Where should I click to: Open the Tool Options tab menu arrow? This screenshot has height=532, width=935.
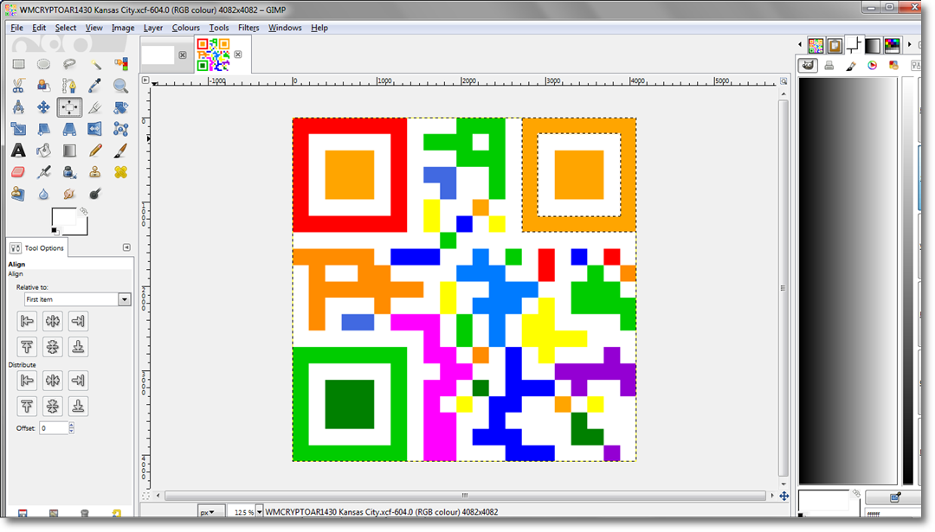126,247
